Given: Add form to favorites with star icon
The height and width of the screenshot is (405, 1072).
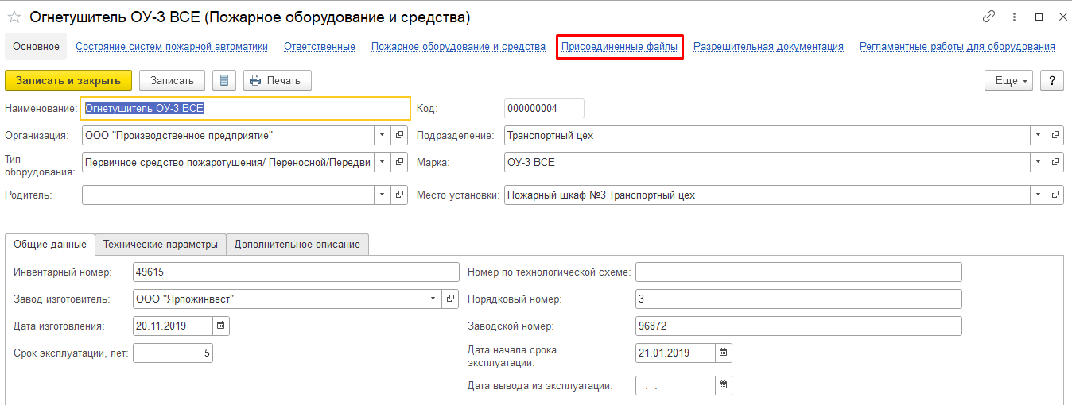Looking at the screenshot, I should (14, 17).
